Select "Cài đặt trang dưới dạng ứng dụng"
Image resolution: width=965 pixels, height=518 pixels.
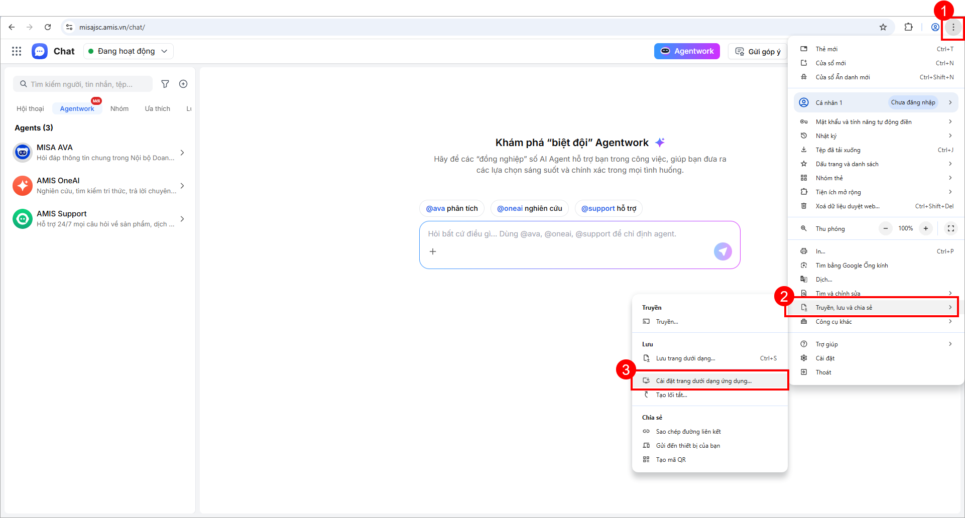point(703,381)
